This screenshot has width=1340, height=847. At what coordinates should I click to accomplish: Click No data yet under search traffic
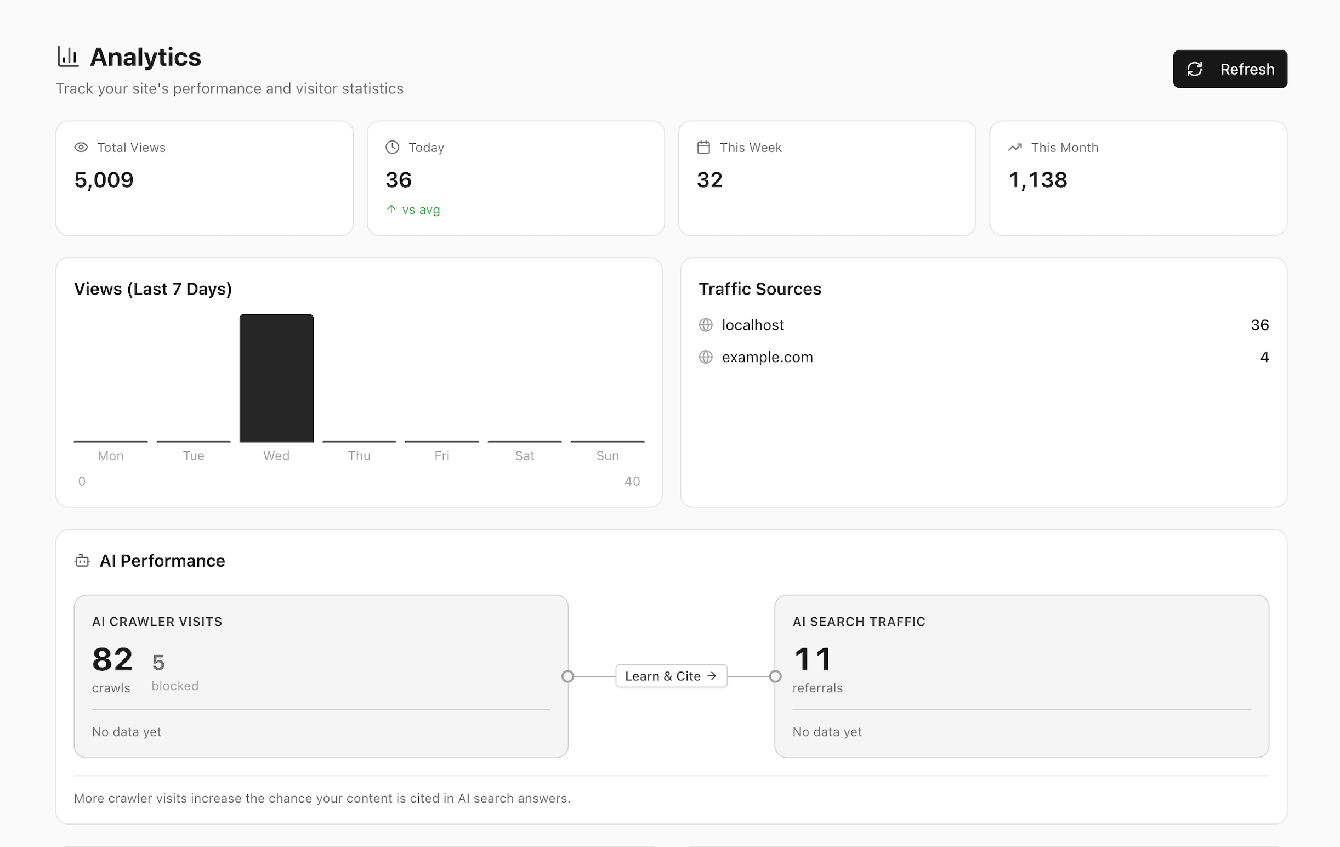tap(827, 732)
